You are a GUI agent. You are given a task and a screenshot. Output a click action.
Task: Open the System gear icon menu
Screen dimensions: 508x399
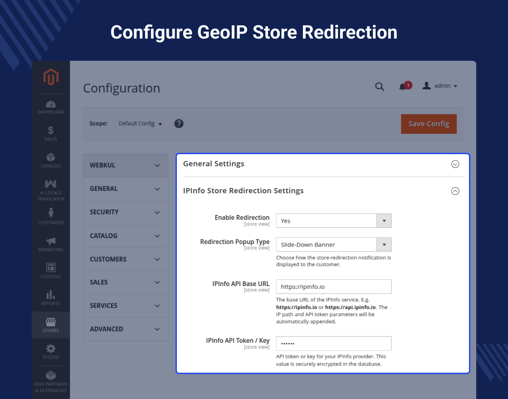(x=50, y=352)
